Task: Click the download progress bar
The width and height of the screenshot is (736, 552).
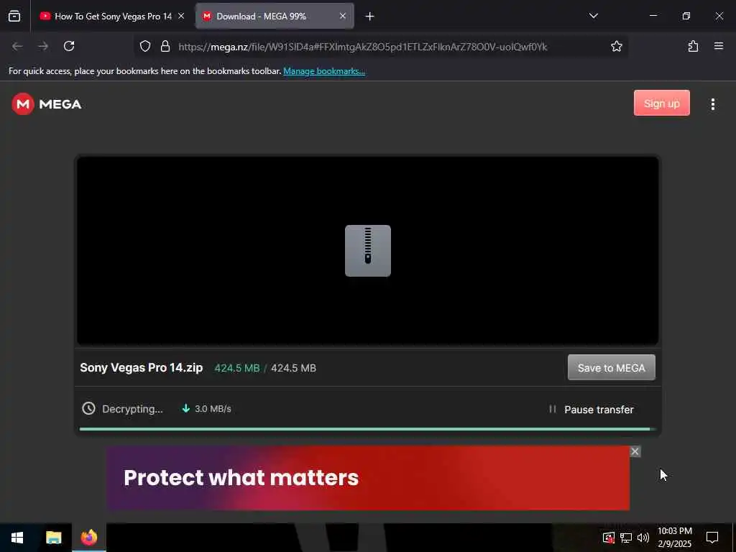Action: click(367, 429)
